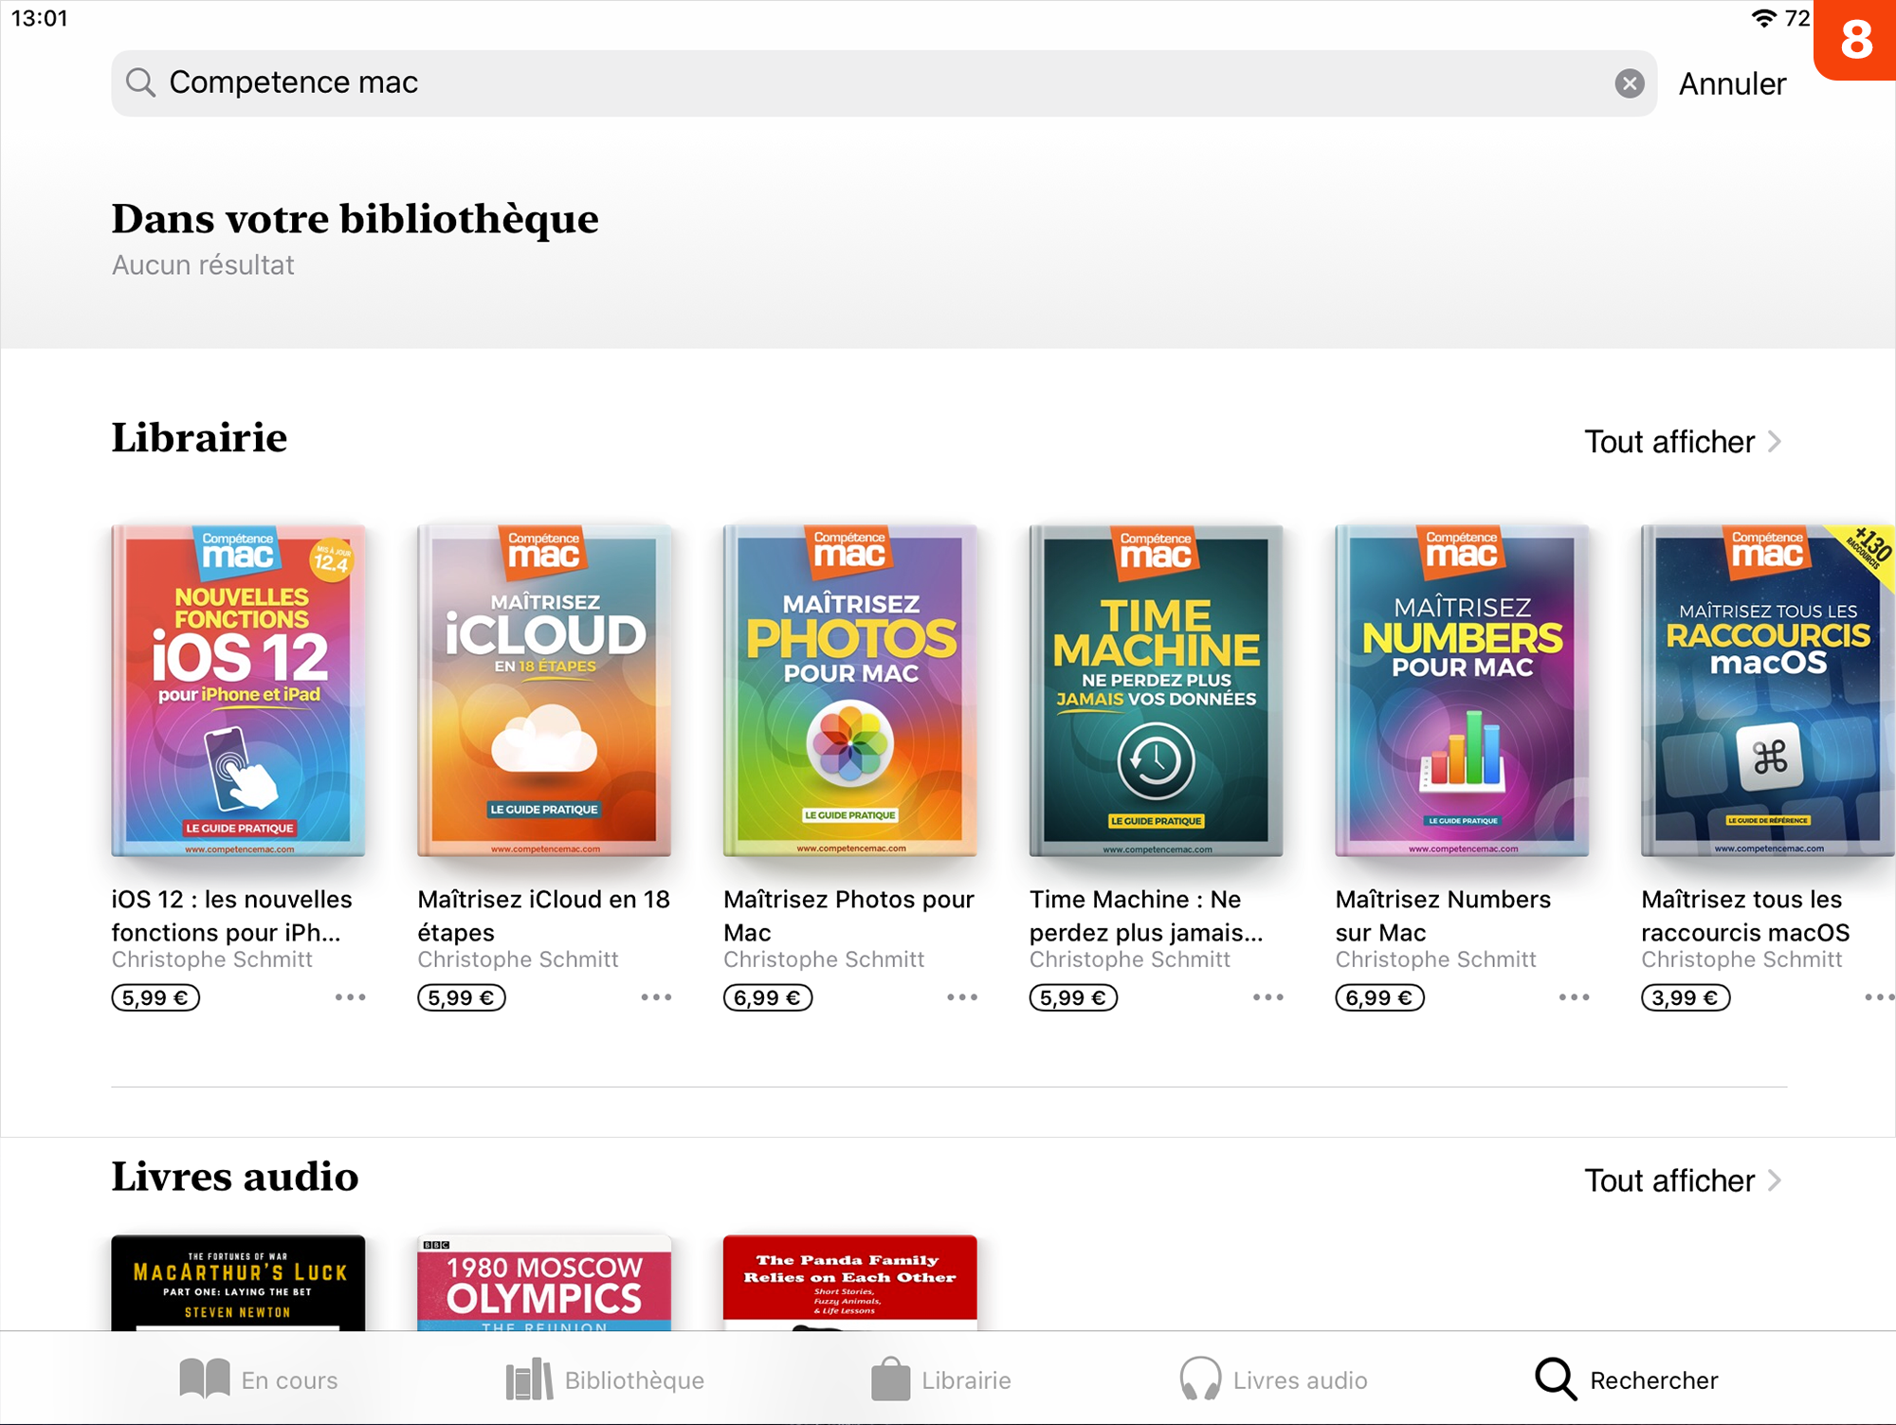1896x1425 pixels.
Task: Select the Rechercher tab
Action: pyautogui.click(x=1627, y=1379)
